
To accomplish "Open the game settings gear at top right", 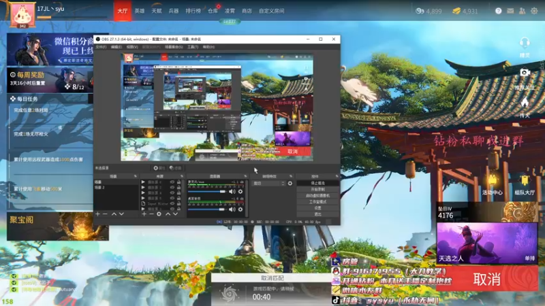I will coord(534,11).
